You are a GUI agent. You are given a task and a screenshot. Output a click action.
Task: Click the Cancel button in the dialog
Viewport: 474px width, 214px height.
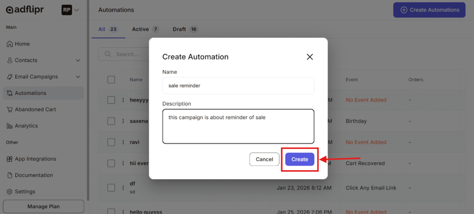click(x=264, y=159)
